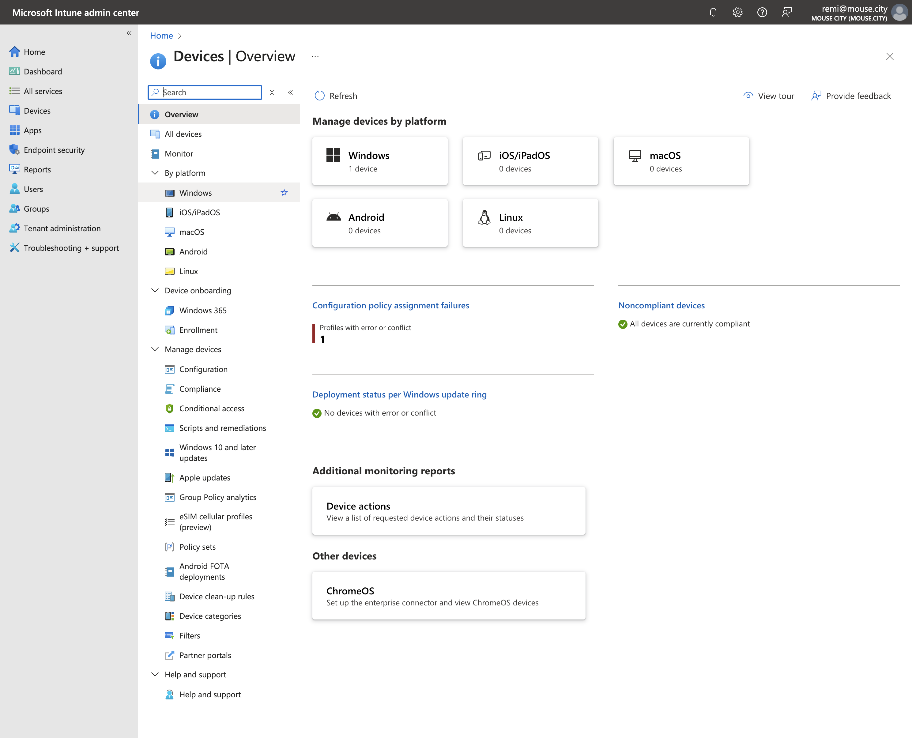Screen dimensions: 912x738
Task: Open Windows 365 under Device onboarding
Action: [219, 310]
